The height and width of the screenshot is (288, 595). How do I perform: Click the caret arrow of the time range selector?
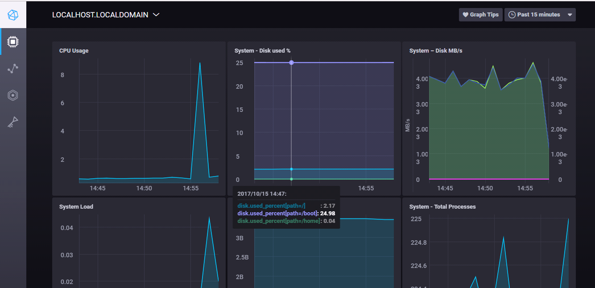coord(570,15)
